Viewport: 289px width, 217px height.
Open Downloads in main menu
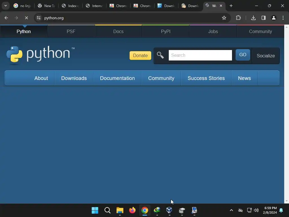[x=74, y=78]
